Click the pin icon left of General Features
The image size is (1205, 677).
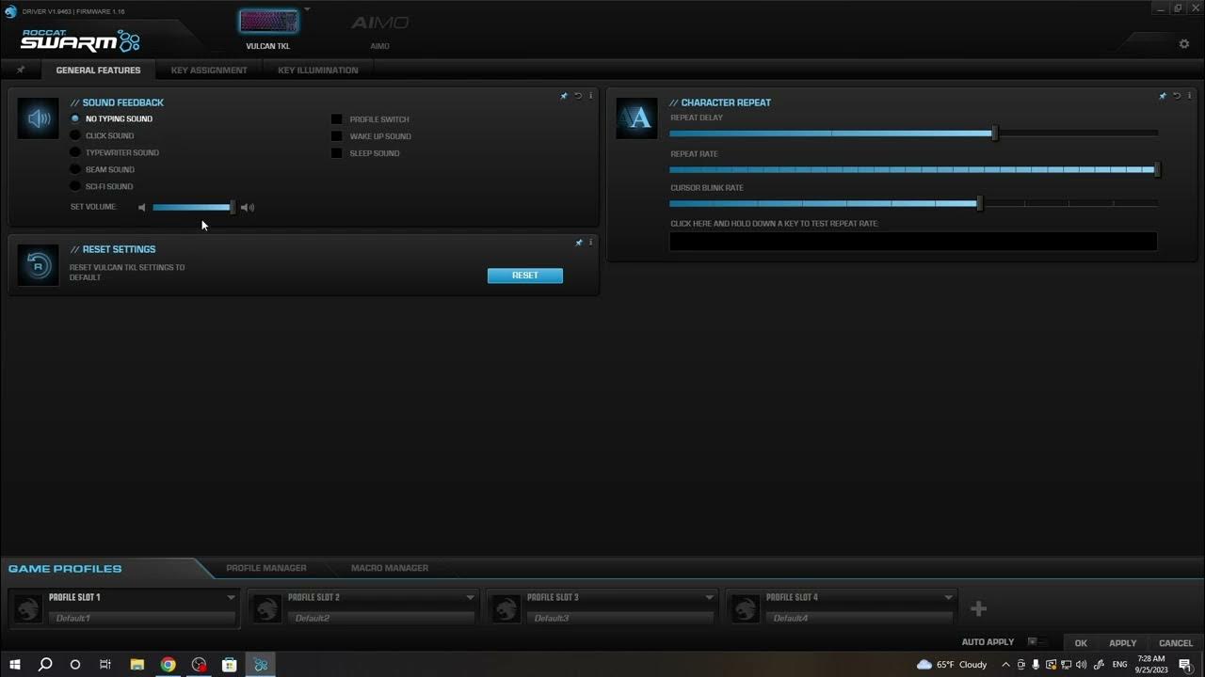pyautogui.click(x=21, y=70)
